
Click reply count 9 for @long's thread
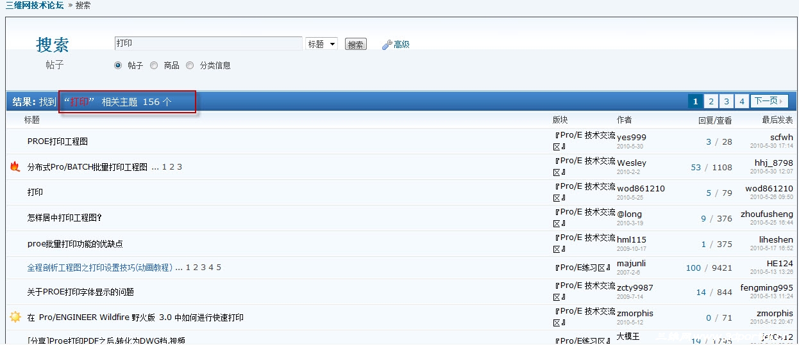pos(703,218)
